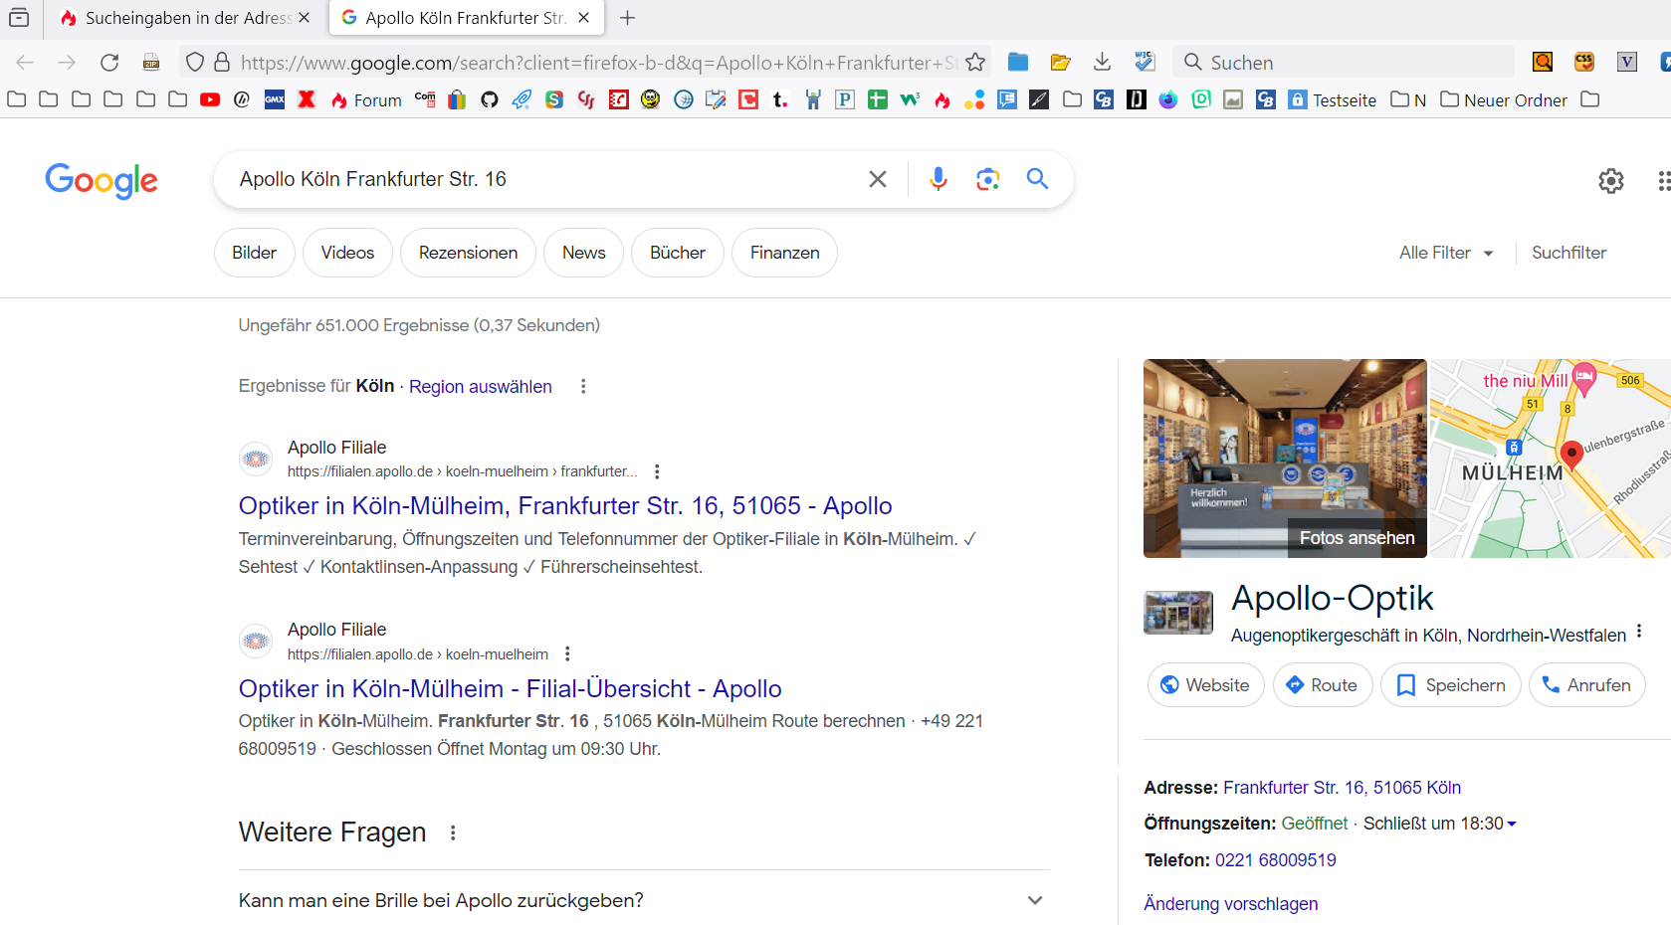
Task: Expand opening hours details arrow
Action: tap(1512, 824)
